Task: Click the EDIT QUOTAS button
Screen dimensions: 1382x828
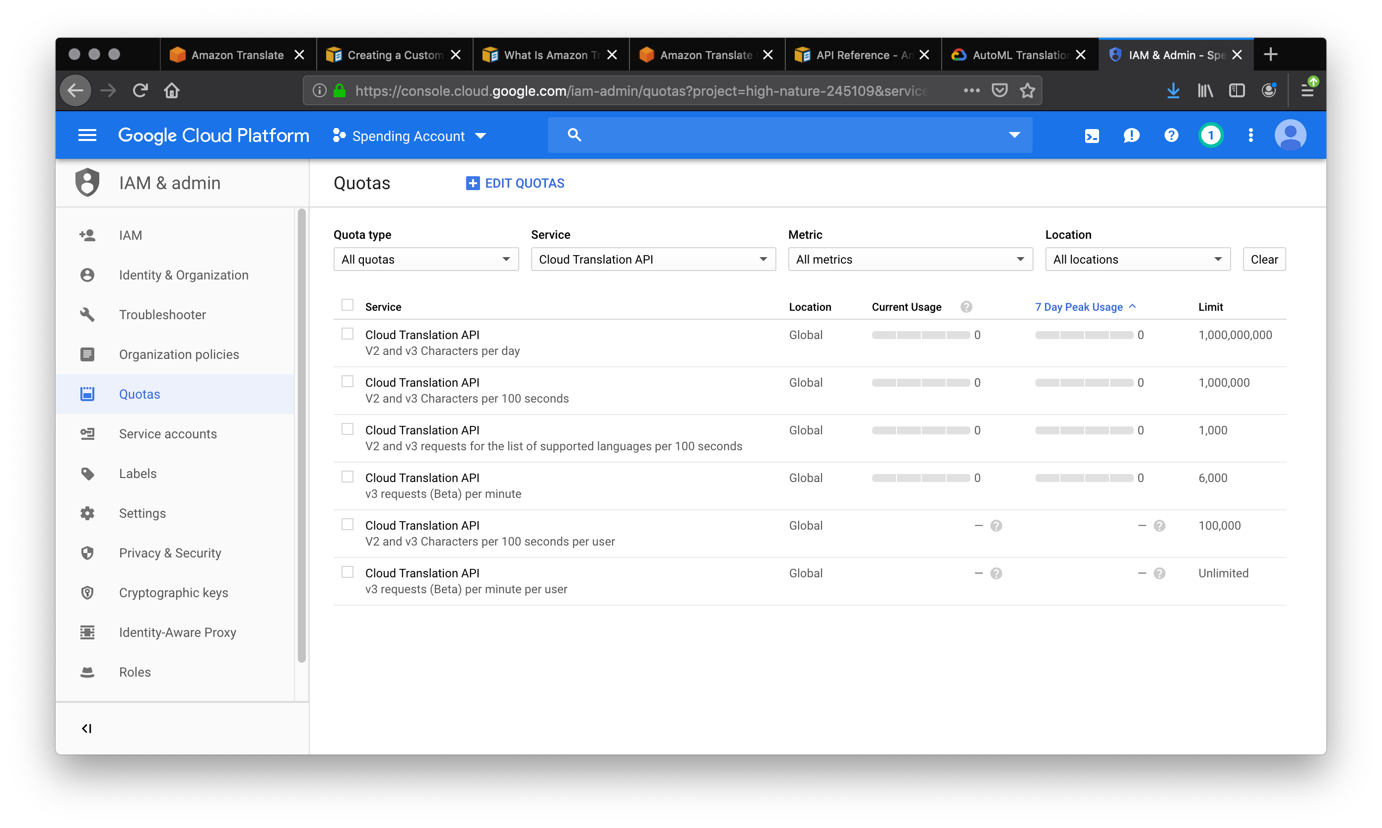Action: click(x=515, y=183)
